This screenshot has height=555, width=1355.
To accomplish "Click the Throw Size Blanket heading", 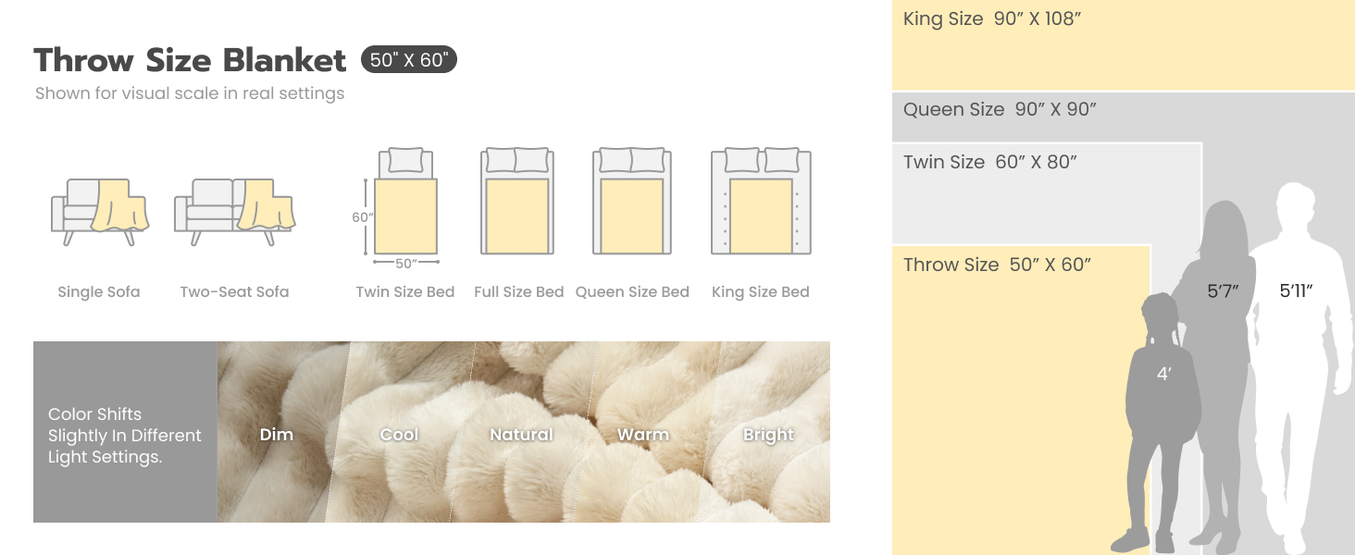I will click(x=190, y=60).
